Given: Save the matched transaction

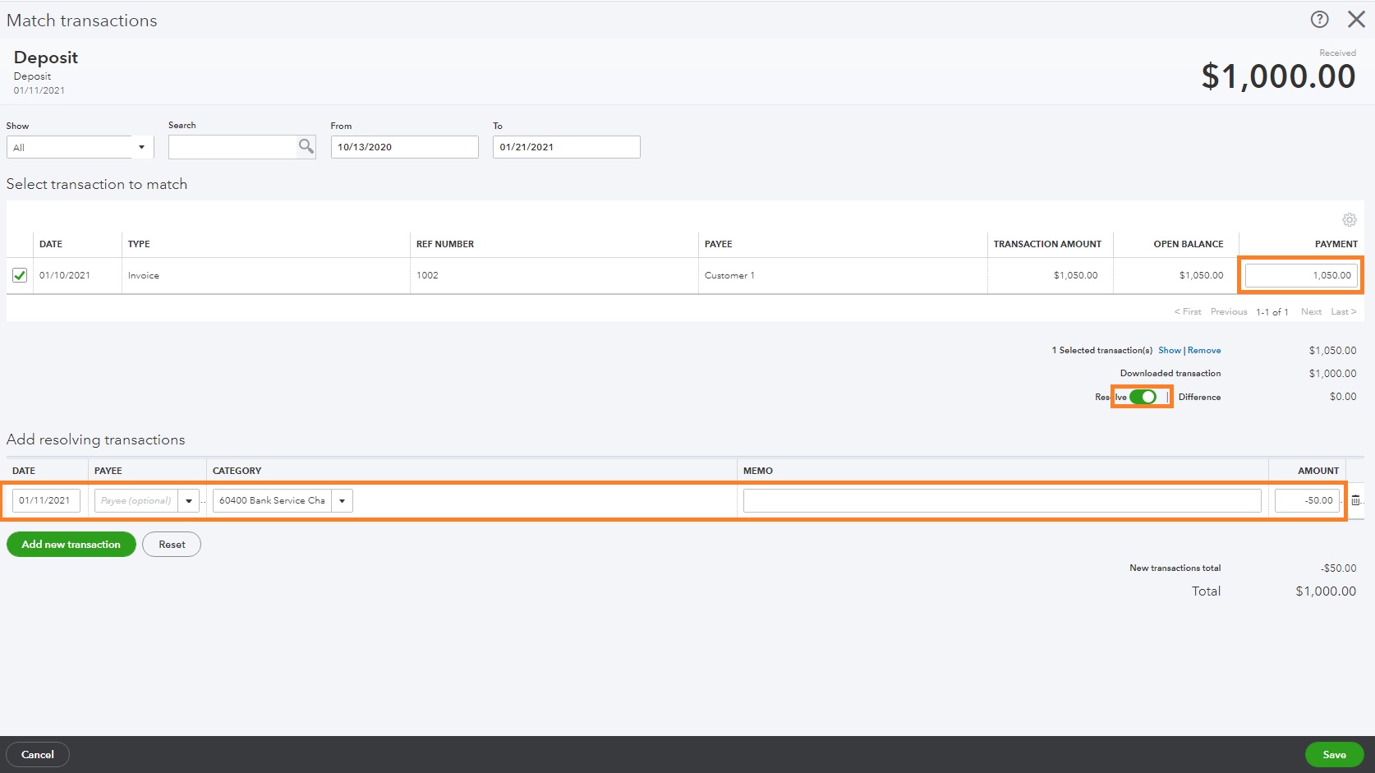Looking at the screenshot, I should 1334,754.
